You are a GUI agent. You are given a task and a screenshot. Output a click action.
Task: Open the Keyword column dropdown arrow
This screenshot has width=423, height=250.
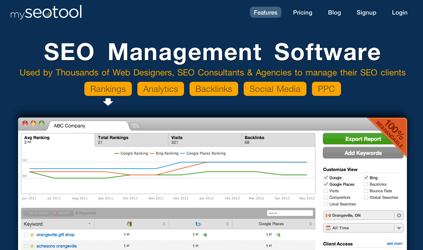point(89,224)
